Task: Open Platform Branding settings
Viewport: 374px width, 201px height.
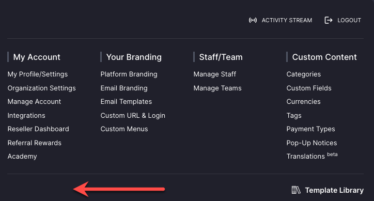Action: (129, 74)
